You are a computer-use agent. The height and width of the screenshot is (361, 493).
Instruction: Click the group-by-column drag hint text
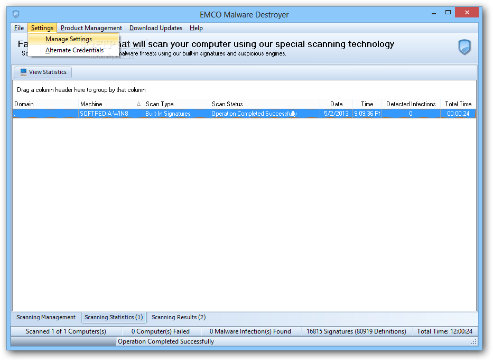pyautogui.click(x=81, y=90)
